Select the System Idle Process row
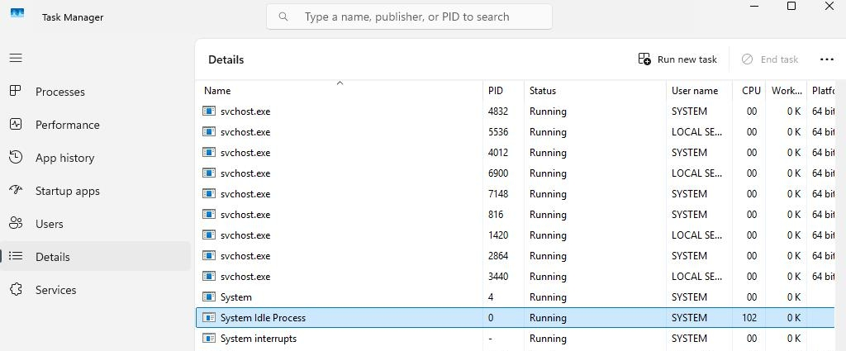Viewport: 846px width, 351px height. click(x=517, y=318)
